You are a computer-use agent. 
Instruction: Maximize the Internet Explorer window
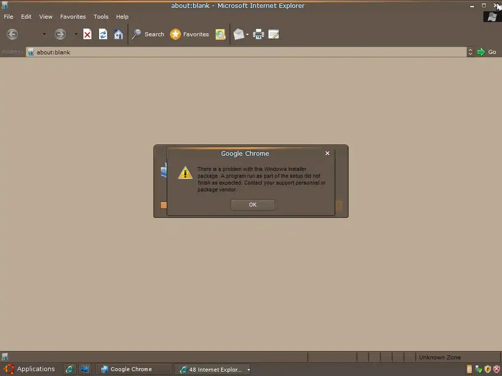[484, 5]
